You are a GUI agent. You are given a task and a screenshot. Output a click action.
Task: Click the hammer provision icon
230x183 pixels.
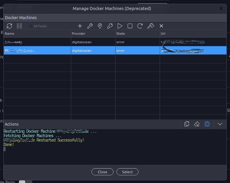[151, 26]
